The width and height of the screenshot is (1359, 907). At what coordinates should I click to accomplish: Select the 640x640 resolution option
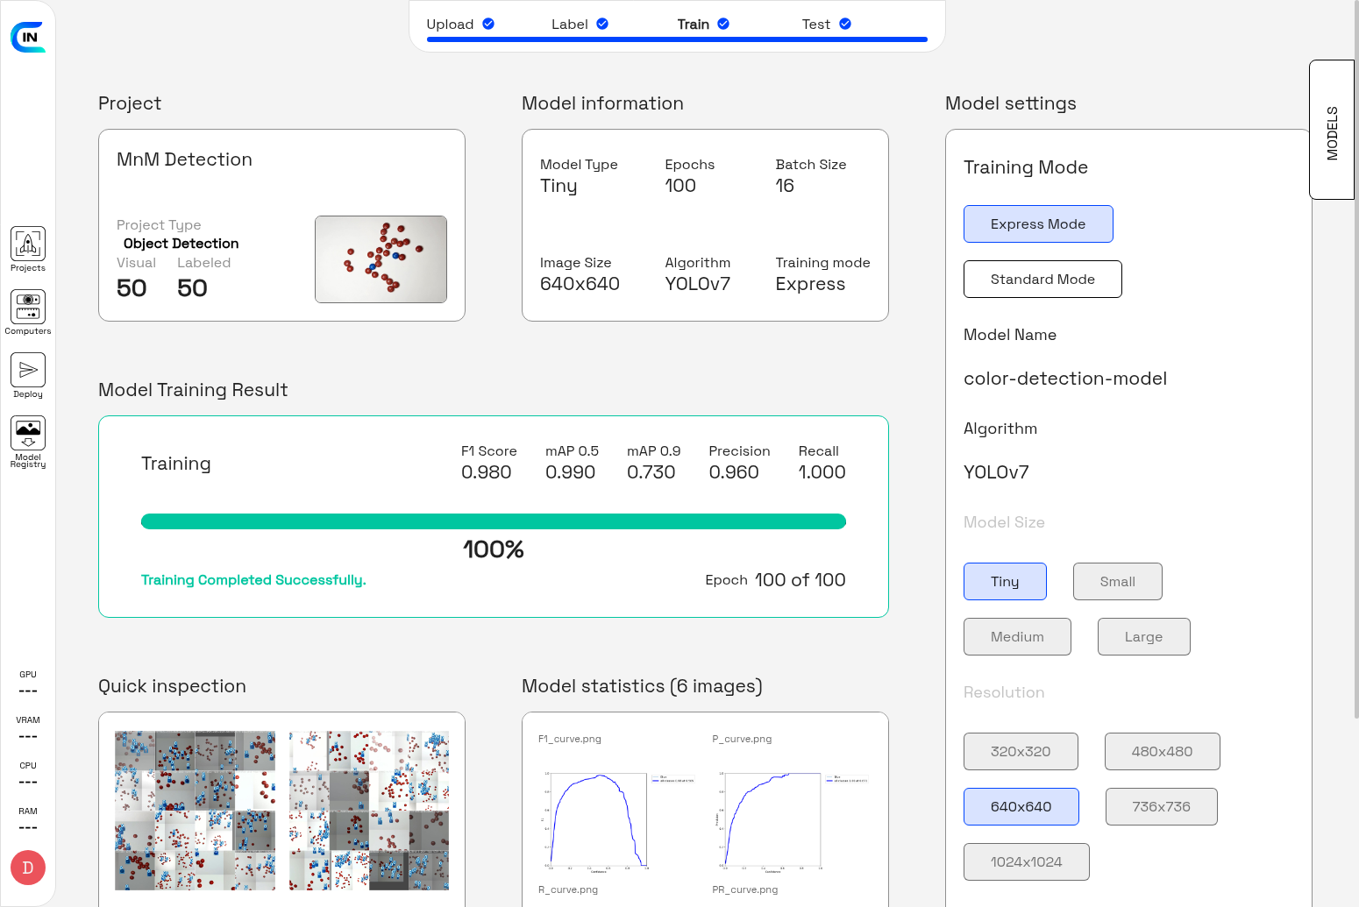point(1021,806)
